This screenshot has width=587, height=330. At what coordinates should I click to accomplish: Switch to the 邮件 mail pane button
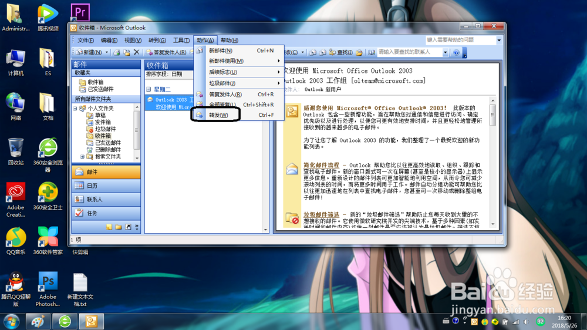click(x=106, y=172)
